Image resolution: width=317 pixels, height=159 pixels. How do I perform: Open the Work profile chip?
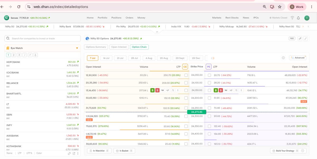point(297,7)
